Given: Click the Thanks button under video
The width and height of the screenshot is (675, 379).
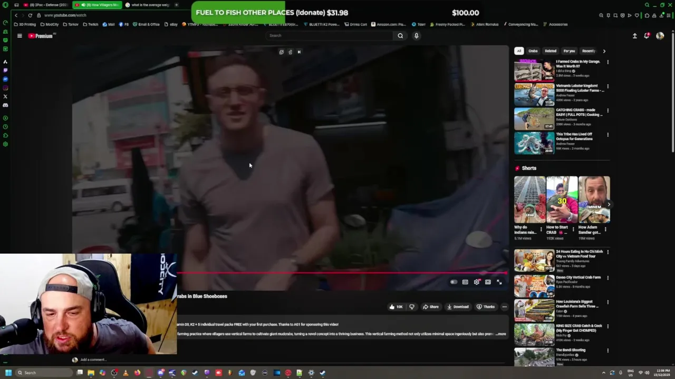Looking at the screenshot, I should pyautogui.click(x=486, y=307).
